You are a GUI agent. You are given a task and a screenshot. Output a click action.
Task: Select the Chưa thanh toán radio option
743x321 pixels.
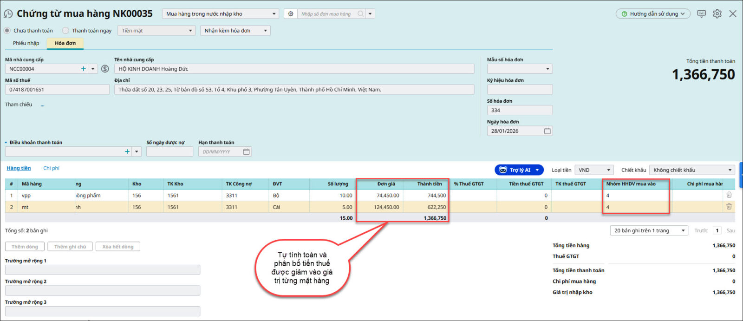(7, 31)
